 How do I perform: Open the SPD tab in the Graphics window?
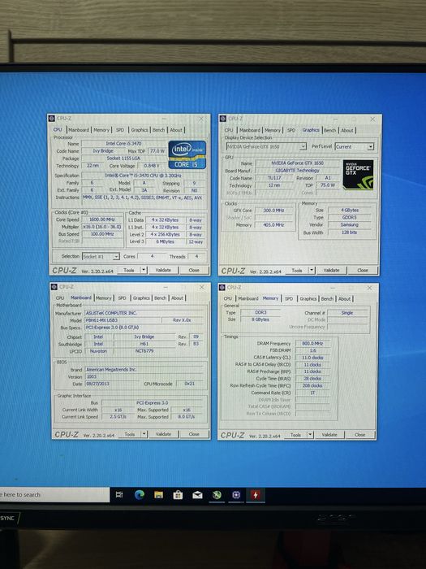click(291, 130)
